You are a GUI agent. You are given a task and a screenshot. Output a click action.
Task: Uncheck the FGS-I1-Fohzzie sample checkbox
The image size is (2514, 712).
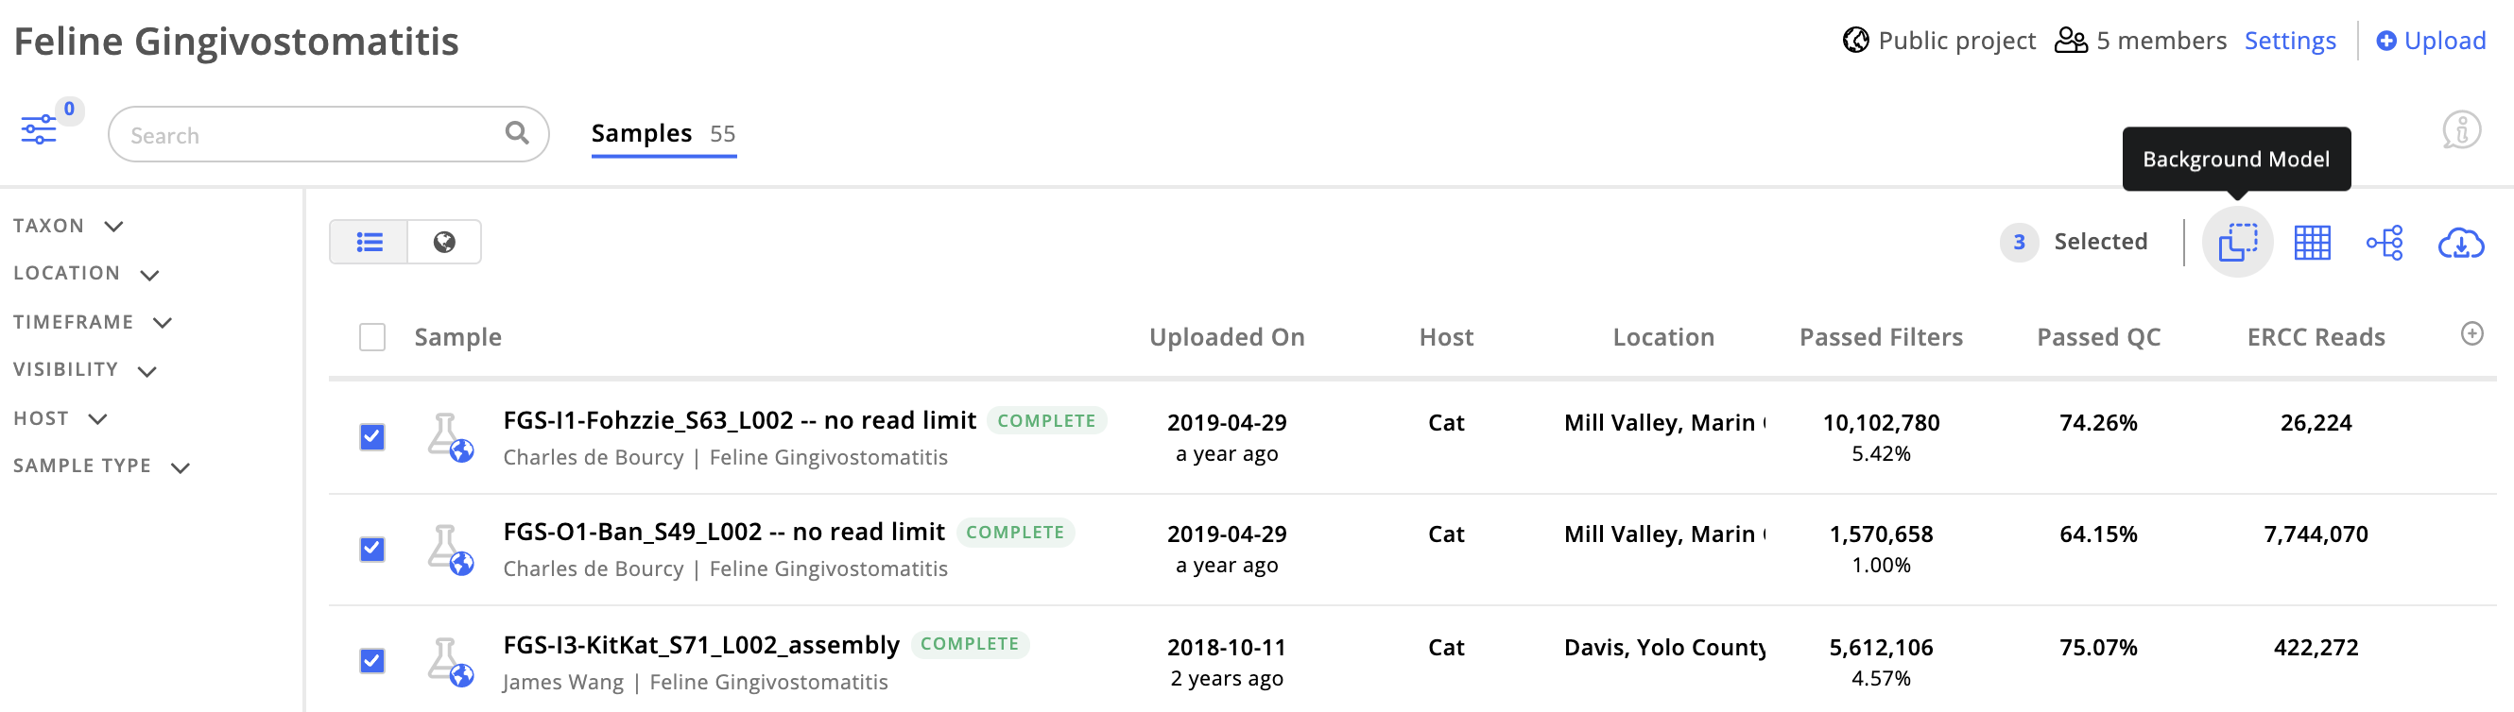371,436
